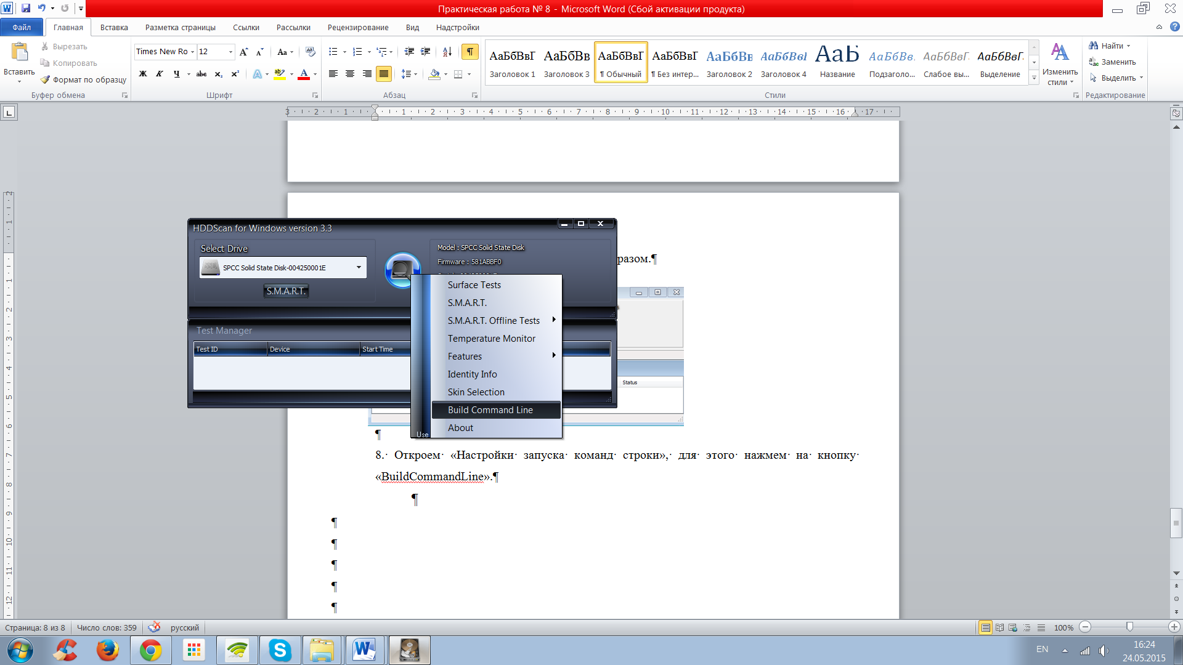
Task: Click the shading paint bucket icon
Action: click(x=434, y=74)
